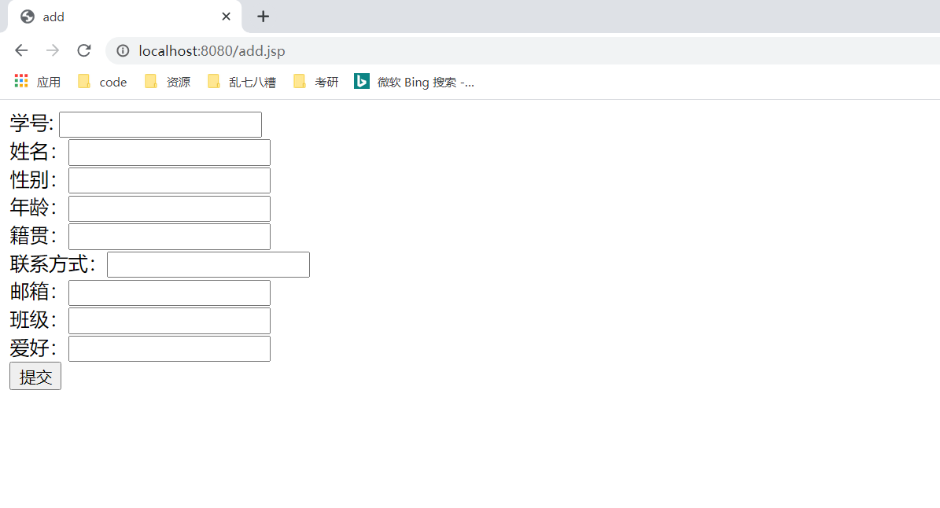The image size is (940, 508).
Task: Click the browser back arrow
Action: coord(21,51)
